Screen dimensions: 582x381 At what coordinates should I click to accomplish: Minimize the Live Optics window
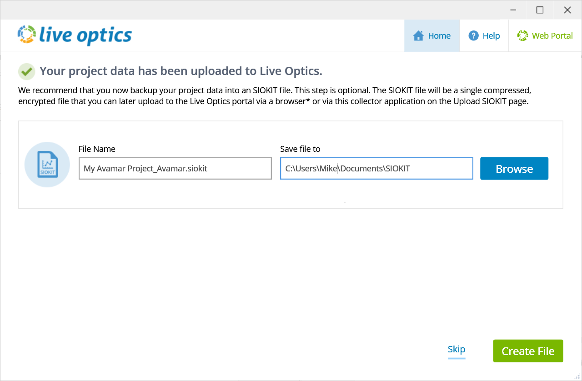513,10
